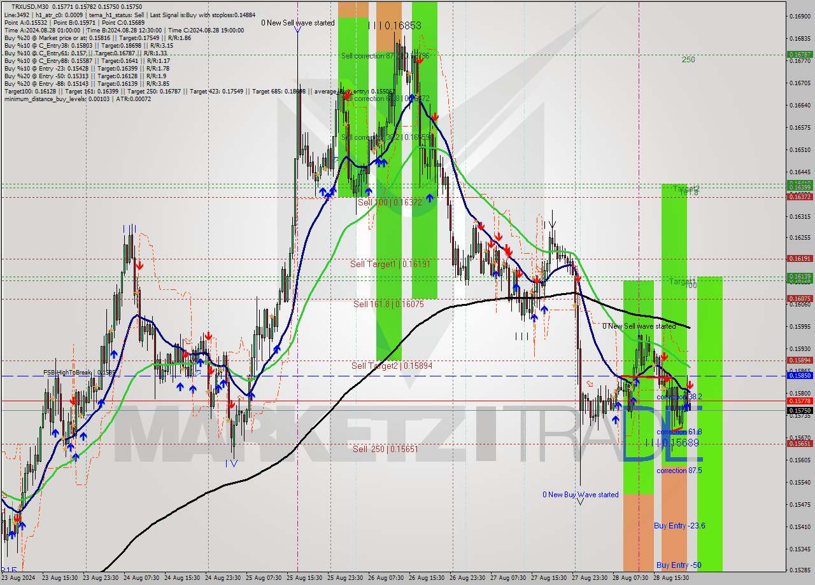Click the red 0.15894 price tag
Screen dimensions: 815x585
pyautogui.click(x=800, y=361)
